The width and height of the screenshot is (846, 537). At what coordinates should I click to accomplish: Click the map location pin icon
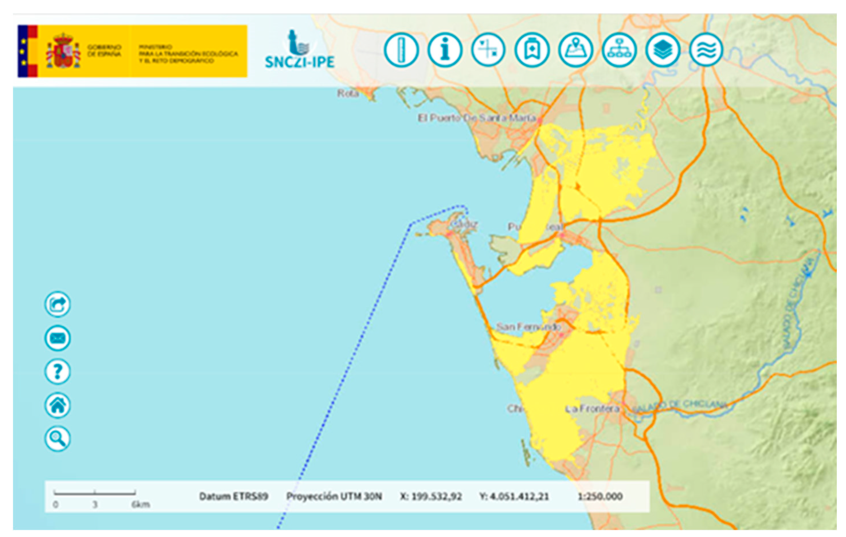click(x=575, y=50)
